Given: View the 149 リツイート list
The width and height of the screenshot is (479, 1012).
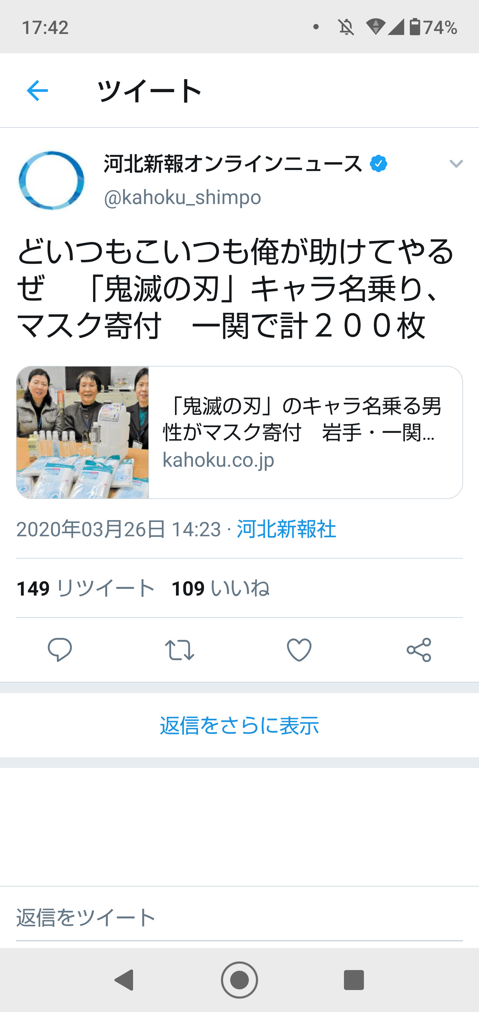Looking at the screenshot, I should pyautogui.click(x=85, y=588).
